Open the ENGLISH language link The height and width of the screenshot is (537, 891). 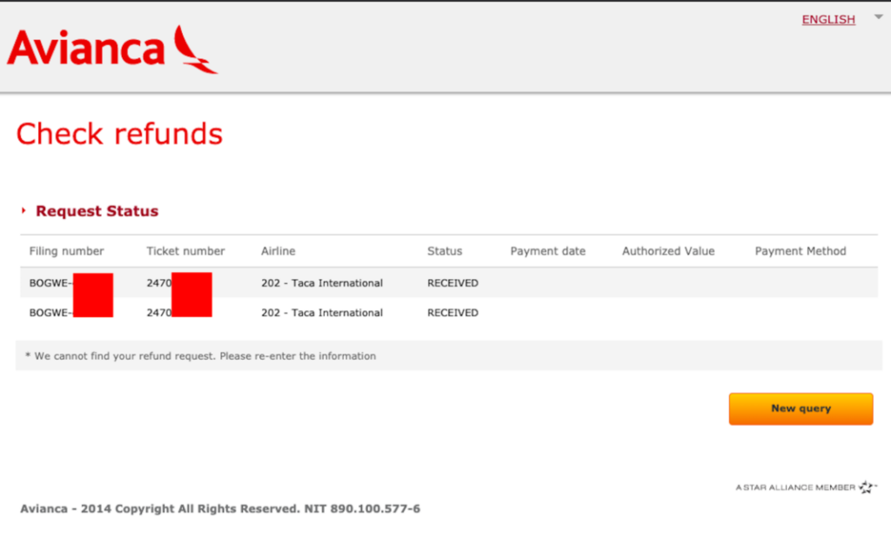point(828,19)
